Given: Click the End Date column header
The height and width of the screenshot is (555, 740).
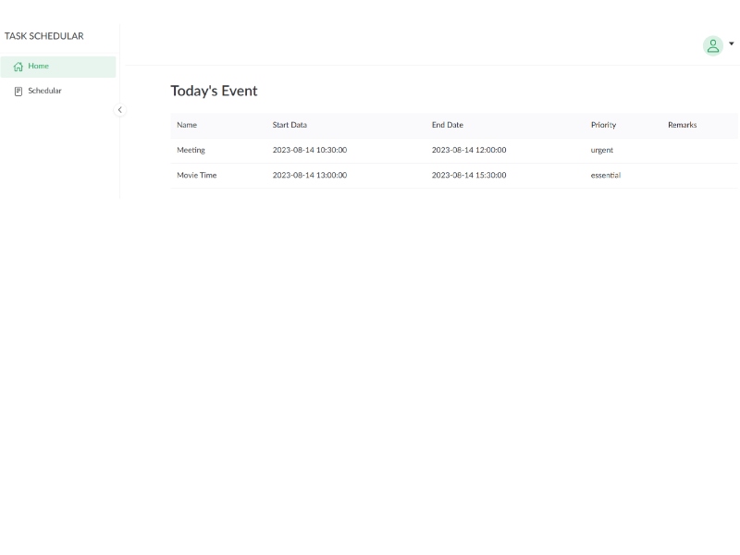Looking at the screenshot, I should click(x=448, y=125).
